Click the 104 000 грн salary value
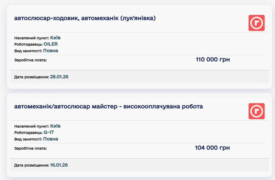This screenshot has height=180, width=275. tap(213, 148)
